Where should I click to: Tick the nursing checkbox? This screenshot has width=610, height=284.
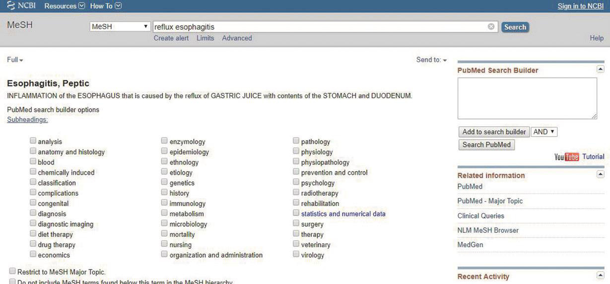point(164,244)
